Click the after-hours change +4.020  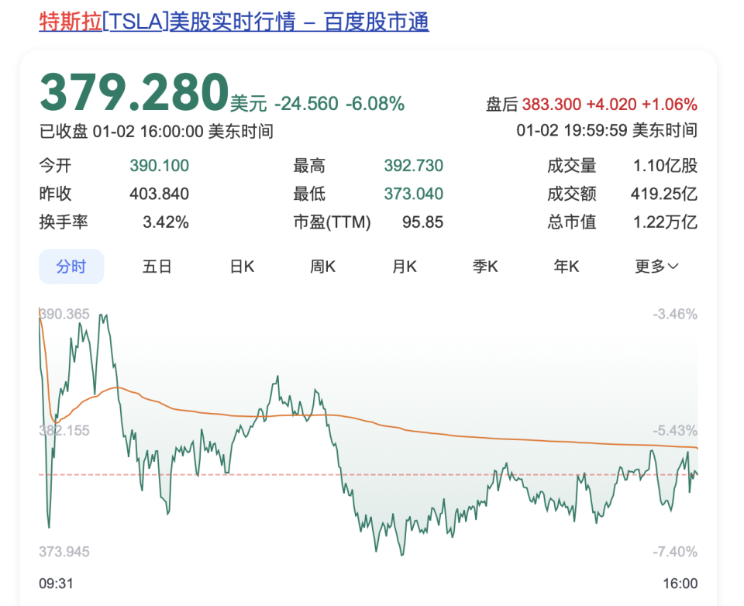(611, 105)
